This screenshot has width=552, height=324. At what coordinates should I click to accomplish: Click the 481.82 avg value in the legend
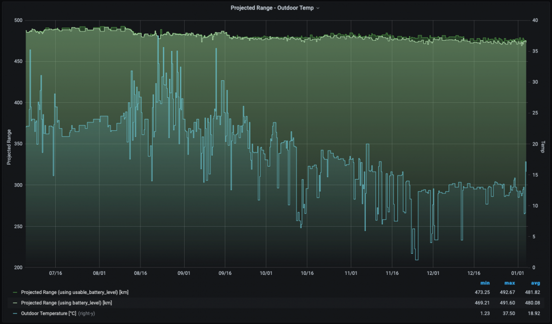532,292
